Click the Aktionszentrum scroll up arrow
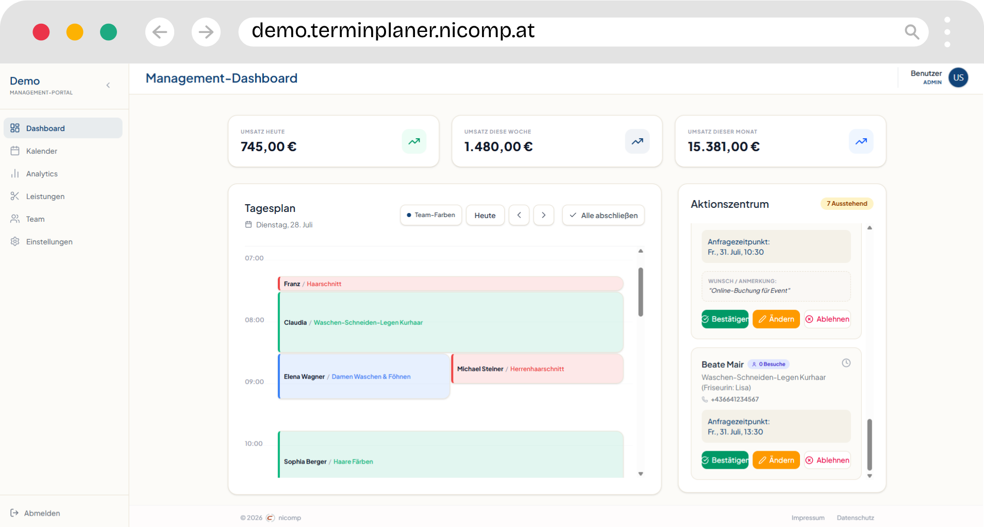This screenshot has height=527, width=984. (870, 228)
